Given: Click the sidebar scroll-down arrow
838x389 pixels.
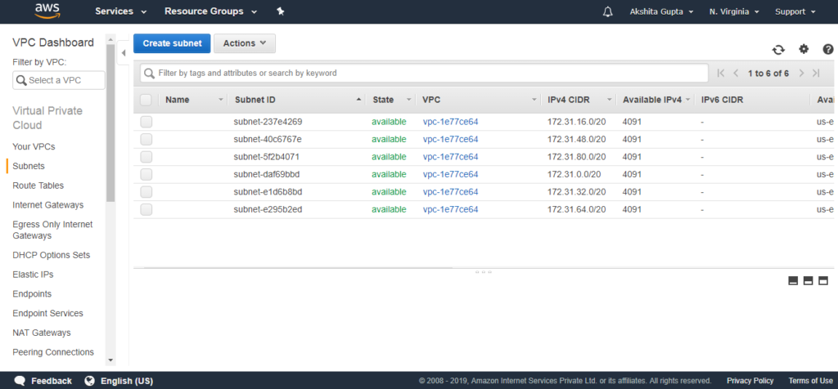Looking at the screenshot, I should pos(110,360).
